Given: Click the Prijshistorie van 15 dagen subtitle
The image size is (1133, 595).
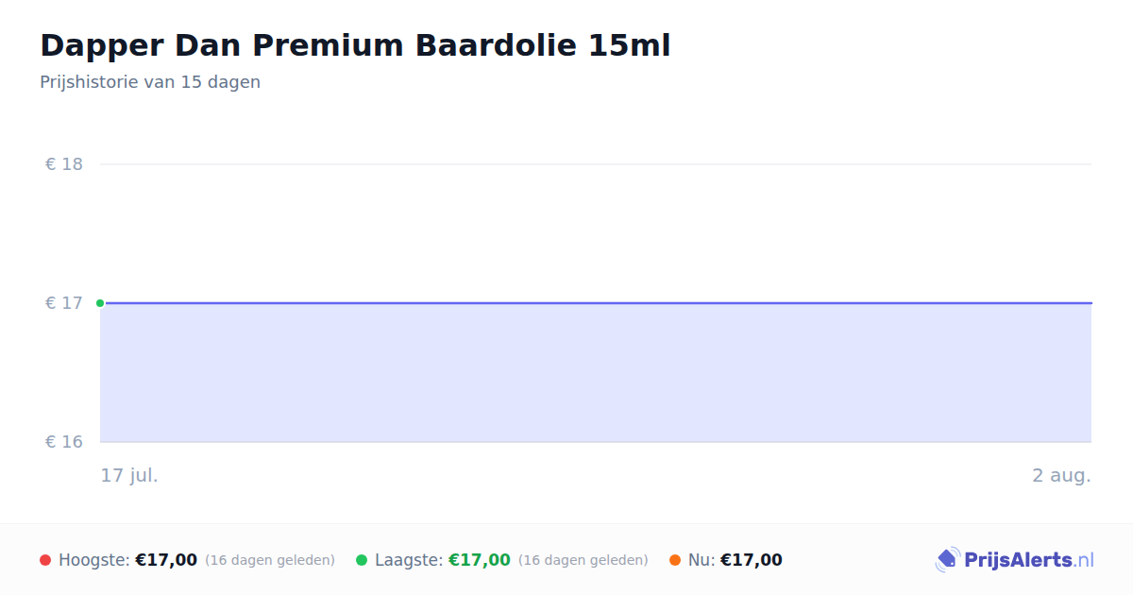Looking at the screenshot, I should pos(150,82).
